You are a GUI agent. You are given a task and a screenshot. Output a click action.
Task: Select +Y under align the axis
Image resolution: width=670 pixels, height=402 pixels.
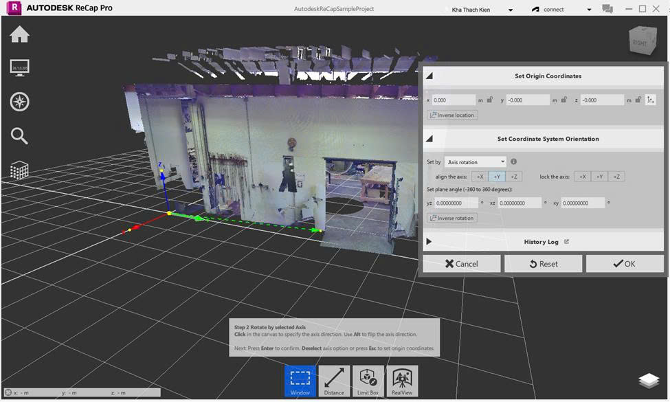[497, 177]
